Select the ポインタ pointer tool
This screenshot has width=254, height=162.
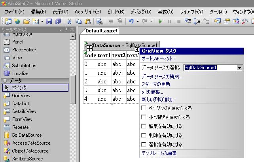click(x=36, y=88)
